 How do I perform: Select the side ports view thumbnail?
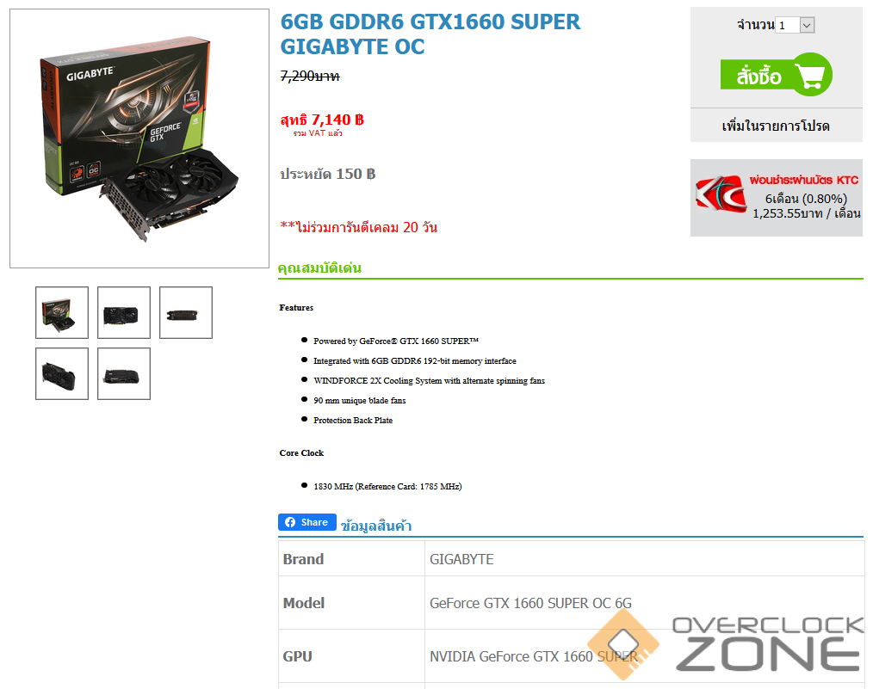point(185,312)
